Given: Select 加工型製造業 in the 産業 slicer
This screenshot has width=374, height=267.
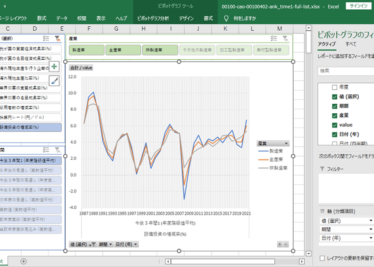Looking at the screenshot, I should 234,50.
